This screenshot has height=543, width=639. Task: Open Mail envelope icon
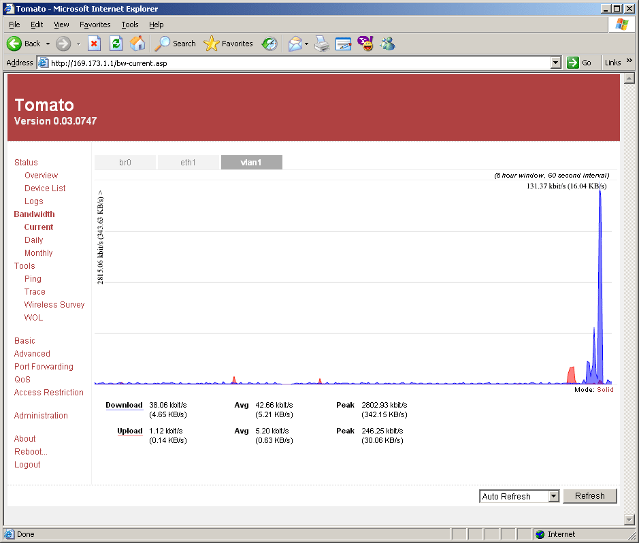point(295,44)
